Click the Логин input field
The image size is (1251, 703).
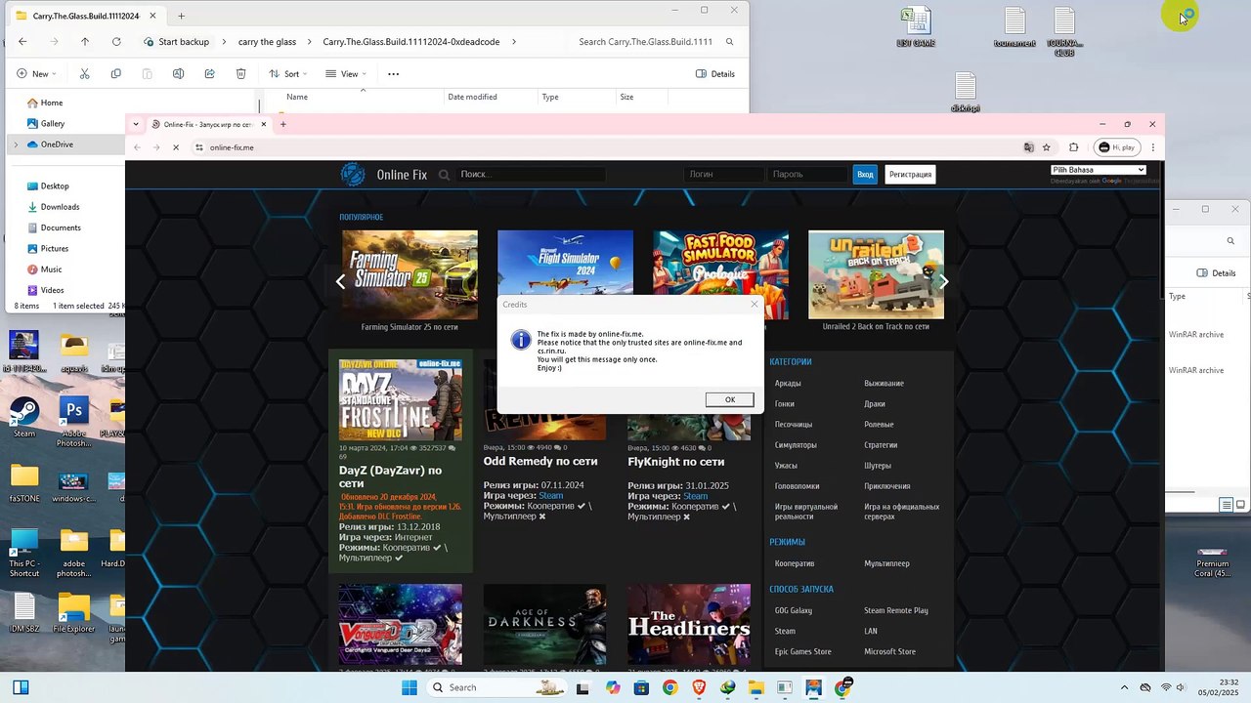[x=724, y=175]
